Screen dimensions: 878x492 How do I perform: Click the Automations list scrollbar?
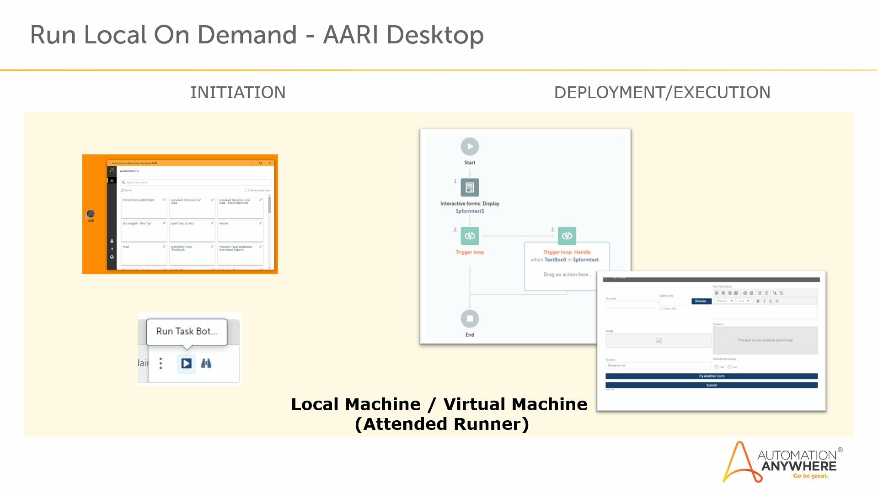(269, 205)
